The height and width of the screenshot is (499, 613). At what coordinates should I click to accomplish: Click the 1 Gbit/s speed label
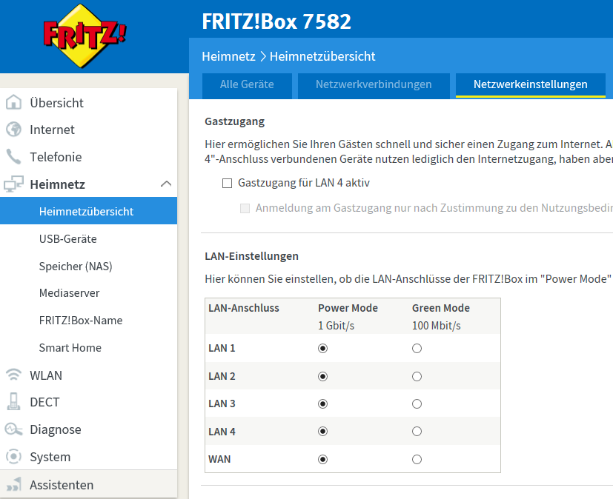point(337,326)
